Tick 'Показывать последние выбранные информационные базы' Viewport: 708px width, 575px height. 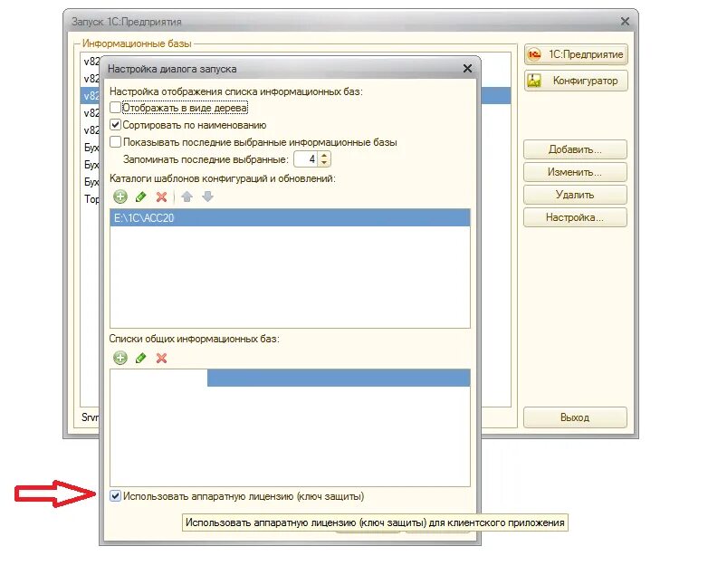(116, 142)
